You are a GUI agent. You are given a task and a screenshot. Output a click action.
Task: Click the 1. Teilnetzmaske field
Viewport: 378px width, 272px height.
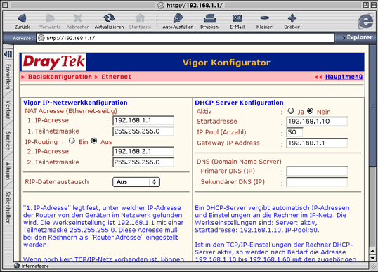tap(143, 131)
